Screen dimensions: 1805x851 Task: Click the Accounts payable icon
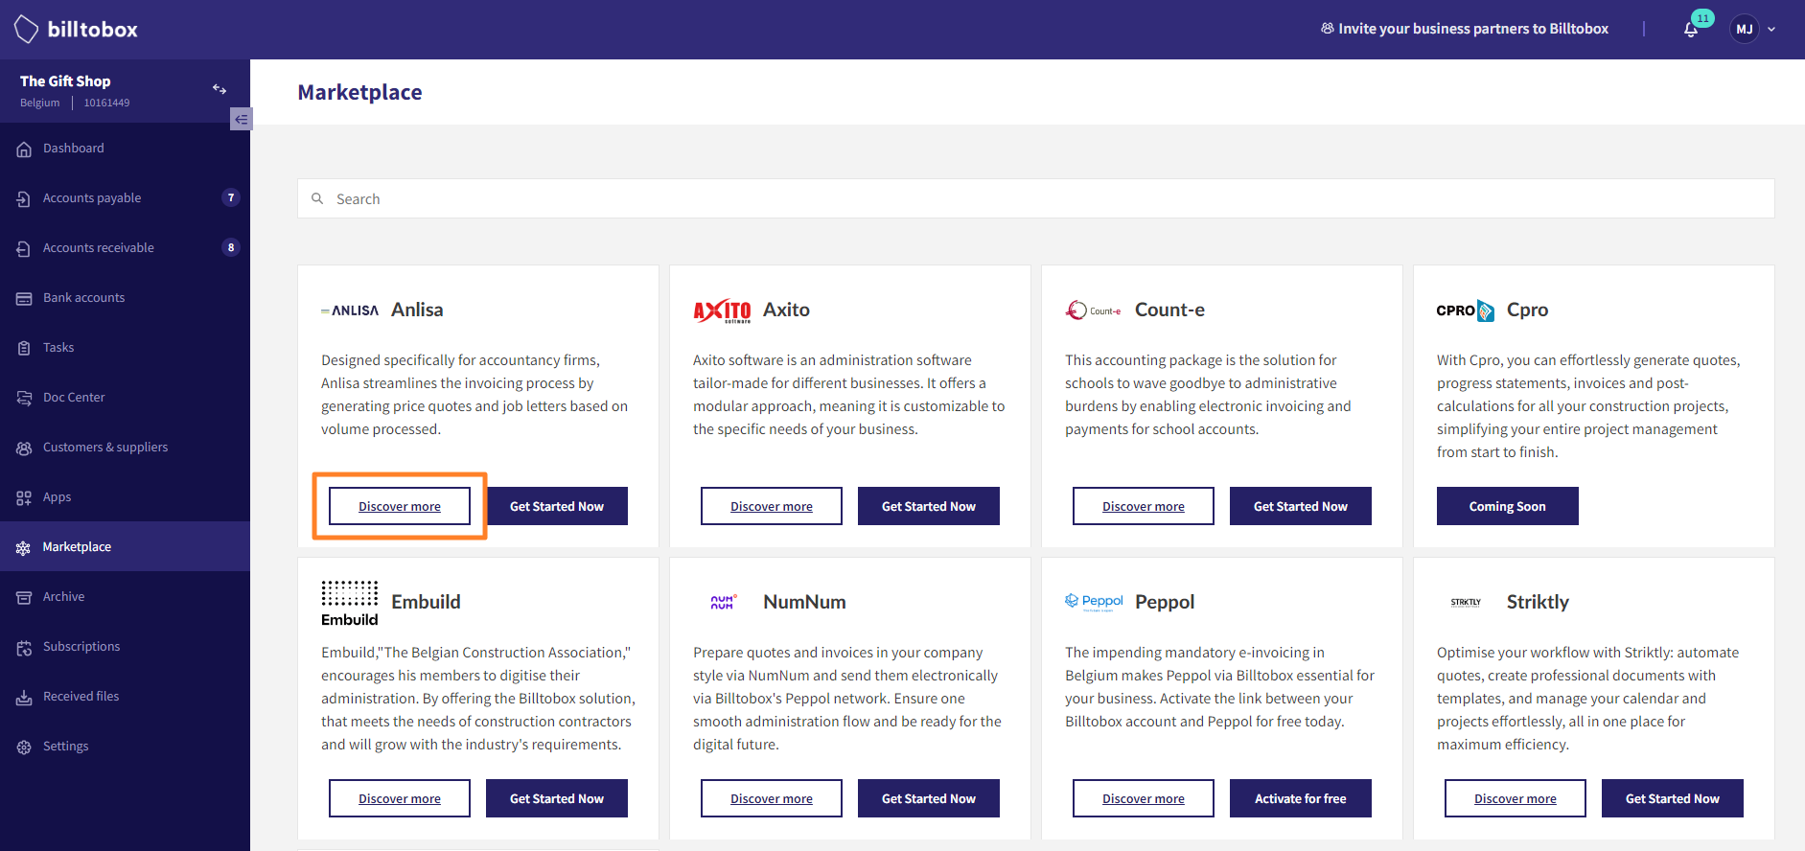(x=24, y=198)
